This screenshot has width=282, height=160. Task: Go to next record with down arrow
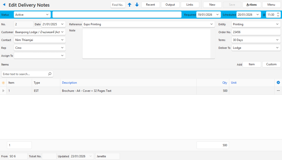pos(137,5)
